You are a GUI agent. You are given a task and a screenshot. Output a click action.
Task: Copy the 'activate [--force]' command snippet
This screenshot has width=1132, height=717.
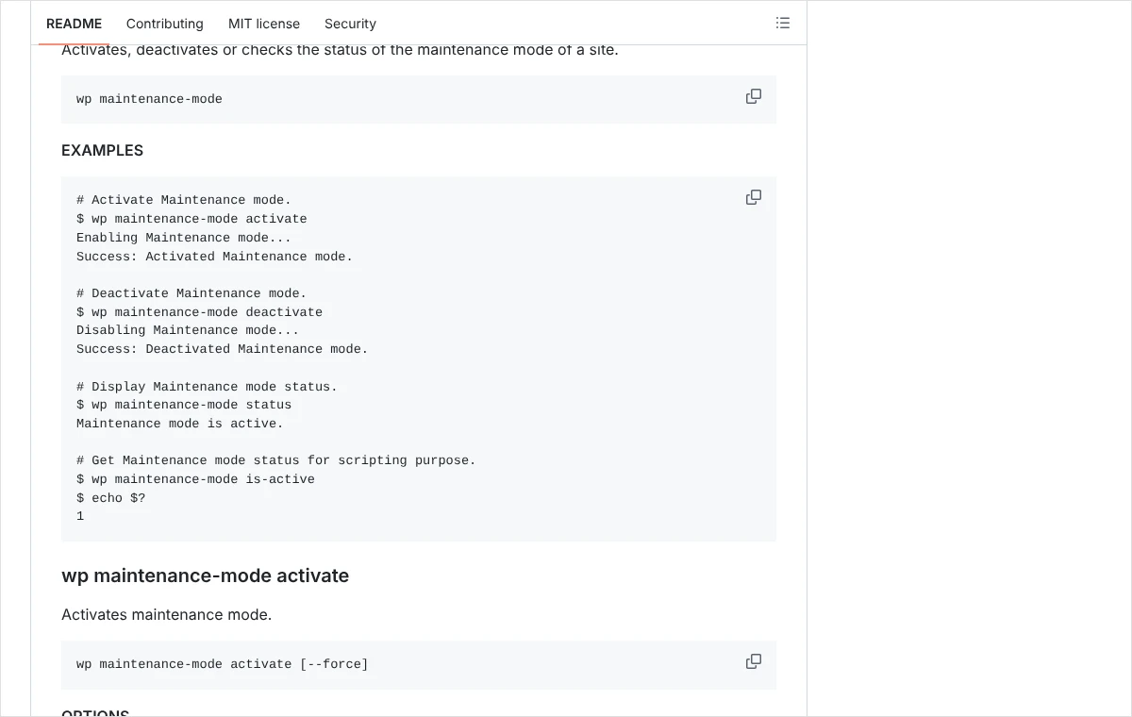pos(754,661)
